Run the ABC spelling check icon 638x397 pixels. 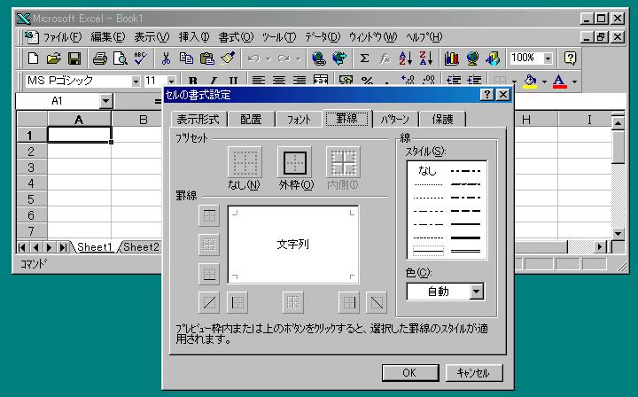point(141,58)
